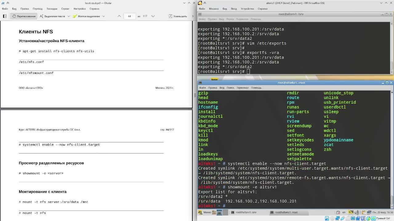The width and height of the screenshot is (394, 221).
Task: Open Терминал menu in altwks1 terminal
Action: (243, 88)
